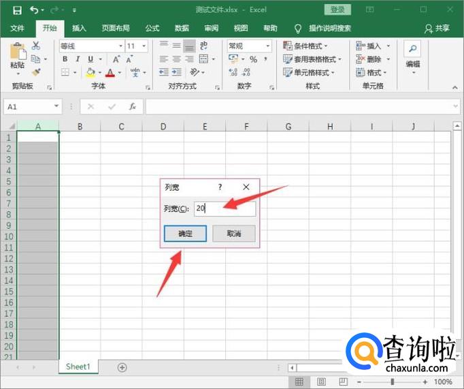The image size is (464, 389).
Task: Open the phonetic guide wén button
Action: coord(135,72)
